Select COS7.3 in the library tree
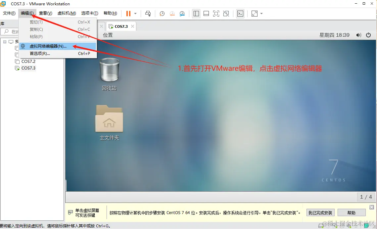 [x=28, y=68]
